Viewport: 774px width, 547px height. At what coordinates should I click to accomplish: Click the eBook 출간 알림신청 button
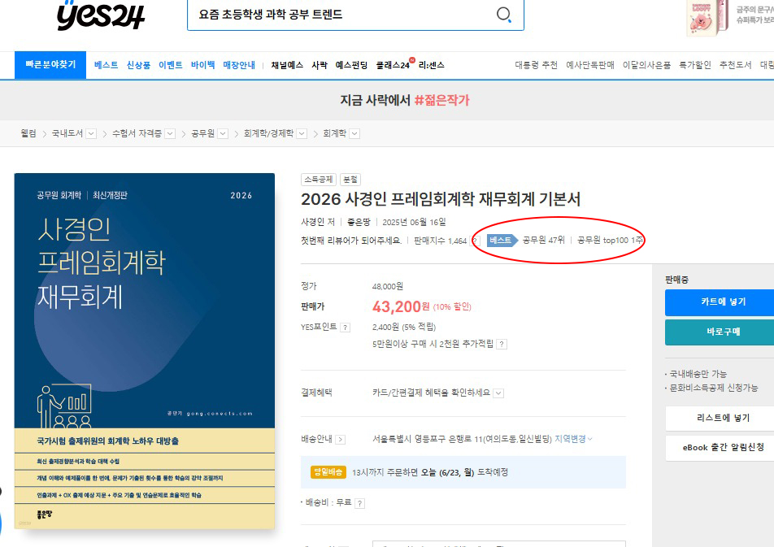point(720,448)
